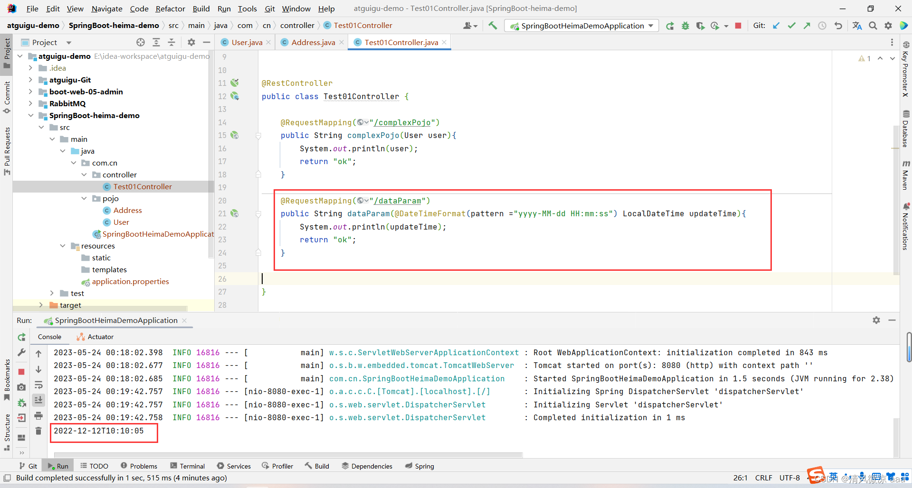
Task: Toggle soft-wrap in the console
Action: tap(38, 385)
